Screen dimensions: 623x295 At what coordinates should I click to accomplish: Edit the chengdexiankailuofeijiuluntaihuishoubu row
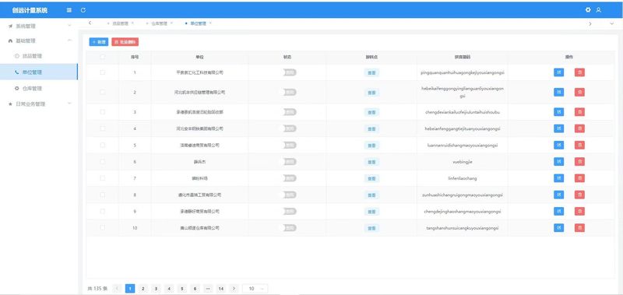tap(558, 112)
